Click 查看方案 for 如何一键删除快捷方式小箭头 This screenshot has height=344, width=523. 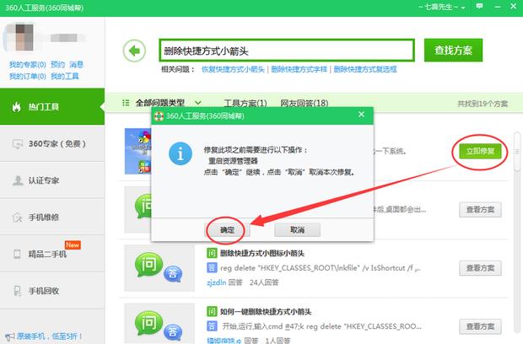click(480, 326)
